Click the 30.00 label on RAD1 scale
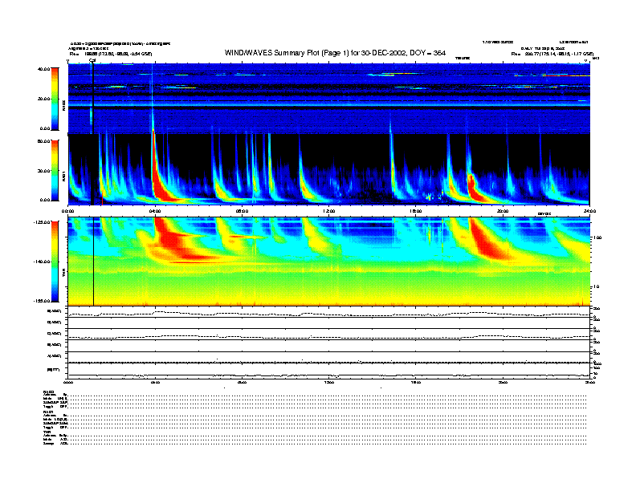Viewport: 636px width, 491px height. click(x=43, y=171)
